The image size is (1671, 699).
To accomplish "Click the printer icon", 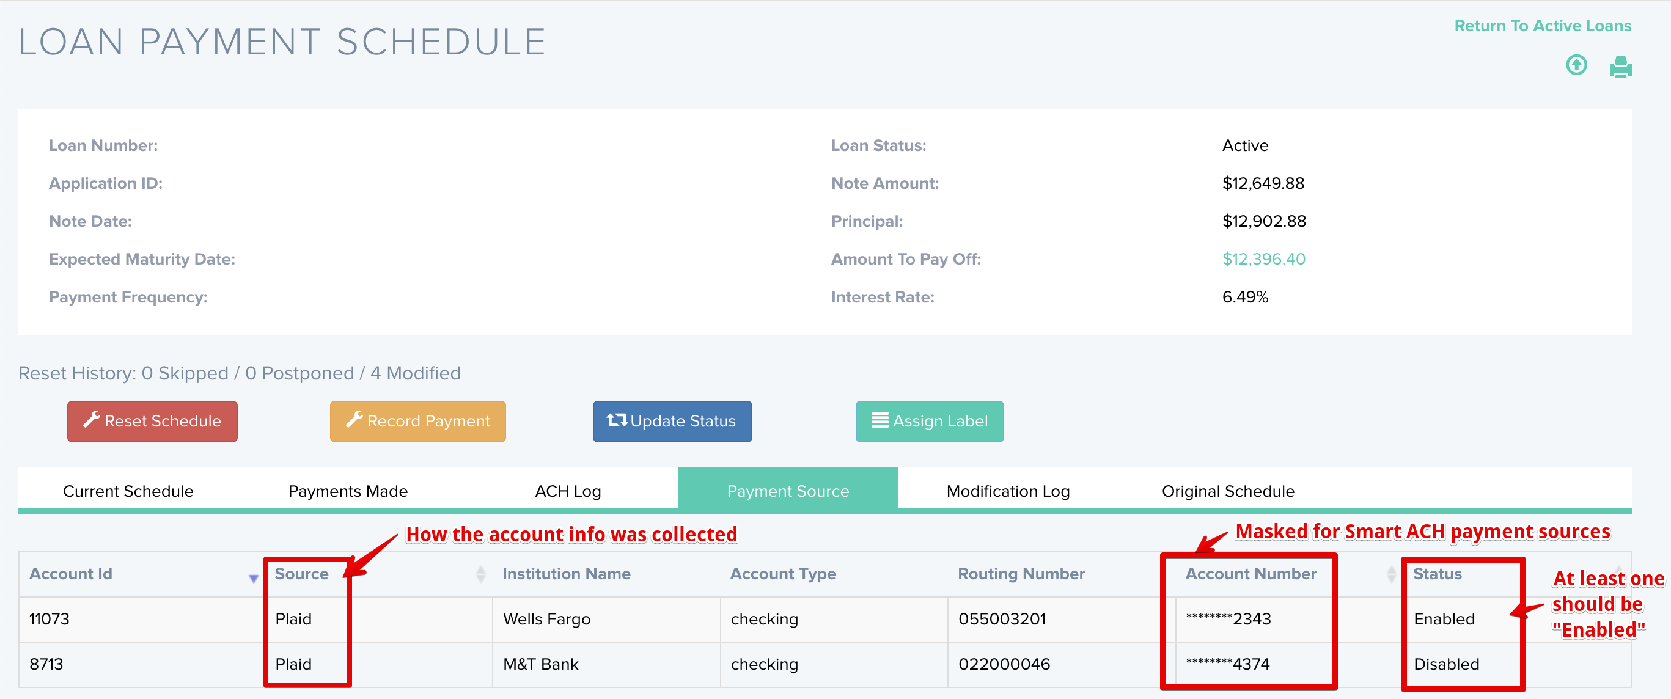I will point(1620,67).
